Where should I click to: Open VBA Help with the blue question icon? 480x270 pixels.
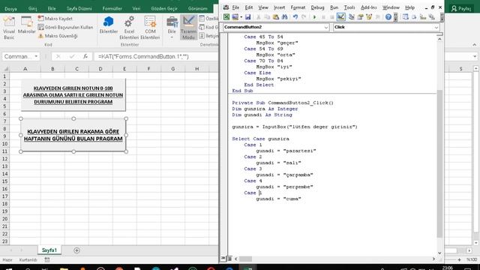coord(388,17)
